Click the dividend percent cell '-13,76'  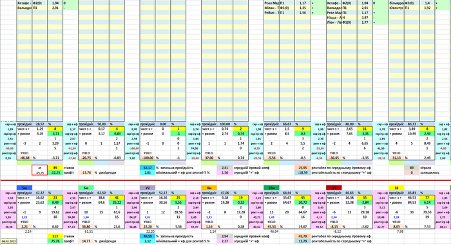point(86,172)
